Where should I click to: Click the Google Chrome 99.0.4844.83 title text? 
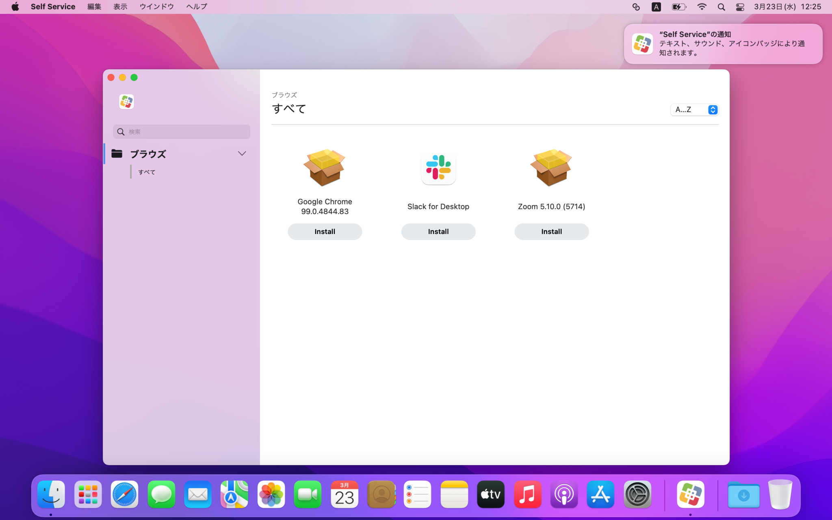click(x=325, y=206)
